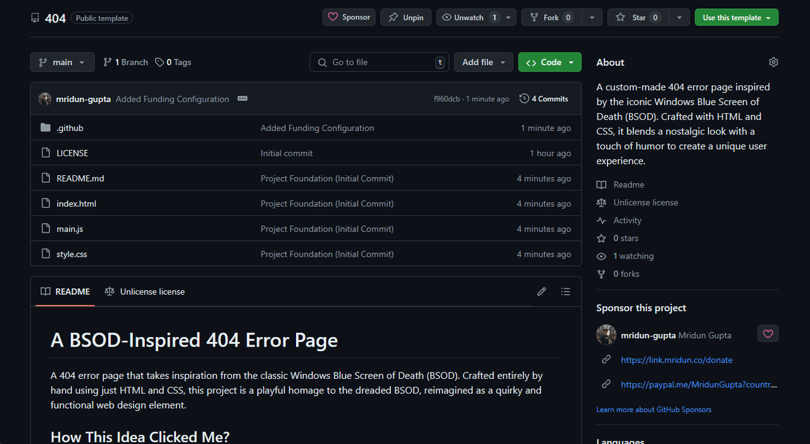810x444 pixels.
Task: Click the commit message ellipsis icon
Action: click(242, 99)
